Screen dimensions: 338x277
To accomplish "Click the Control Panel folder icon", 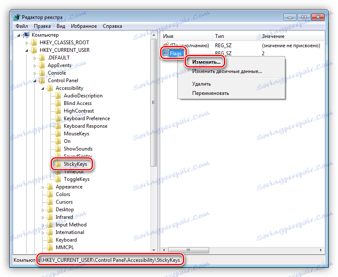I will pos(42,81).
